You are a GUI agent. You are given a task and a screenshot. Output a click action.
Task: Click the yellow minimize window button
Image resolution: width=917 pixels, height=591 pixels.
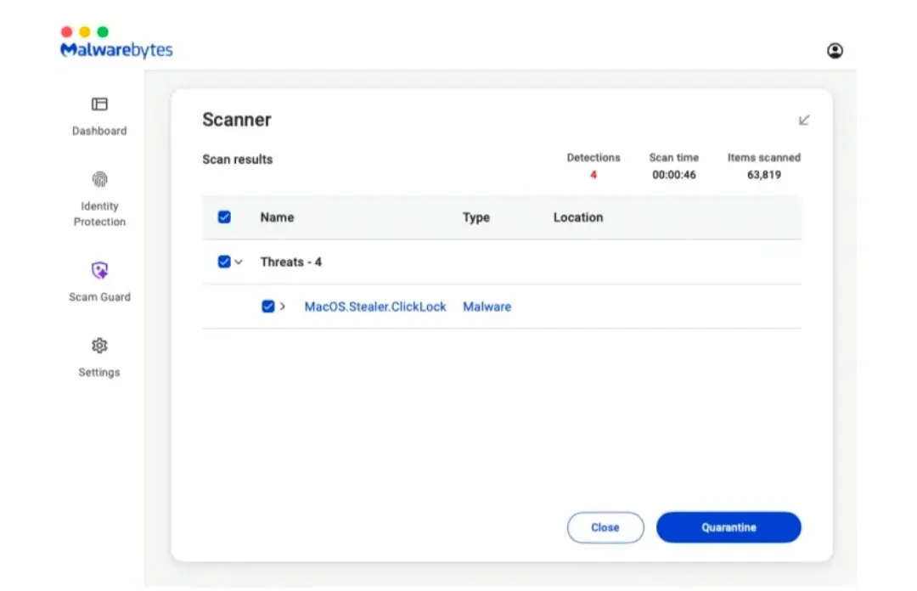85,31
